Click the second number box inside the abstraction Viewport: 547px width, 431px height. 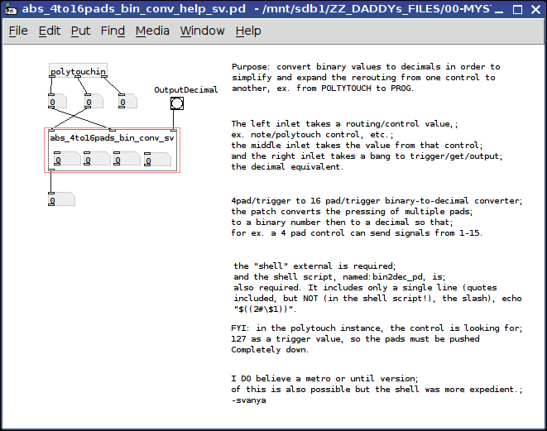(x=98, y=159)
